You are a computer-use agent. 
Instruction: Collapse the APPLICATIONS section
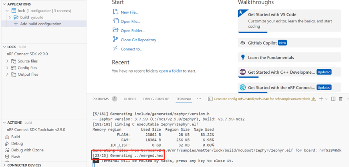point(4,4)
